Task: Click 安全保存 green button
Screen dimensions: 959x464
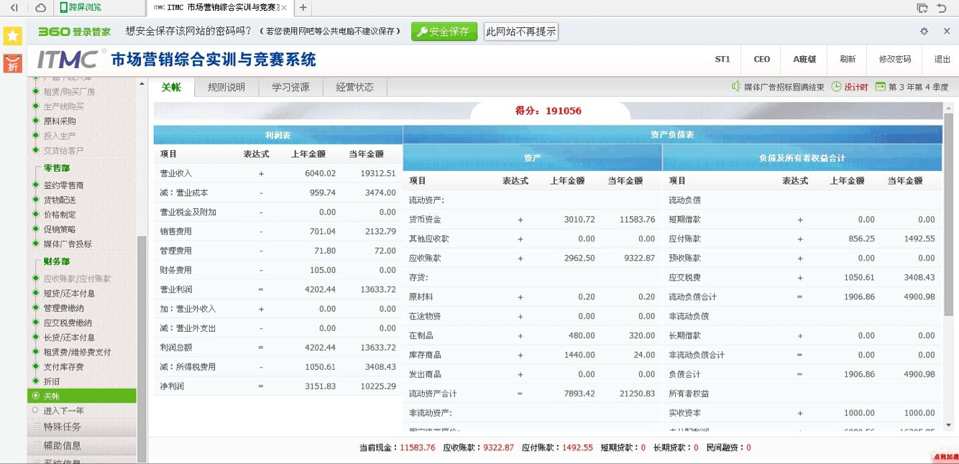Action: (444, 32)
